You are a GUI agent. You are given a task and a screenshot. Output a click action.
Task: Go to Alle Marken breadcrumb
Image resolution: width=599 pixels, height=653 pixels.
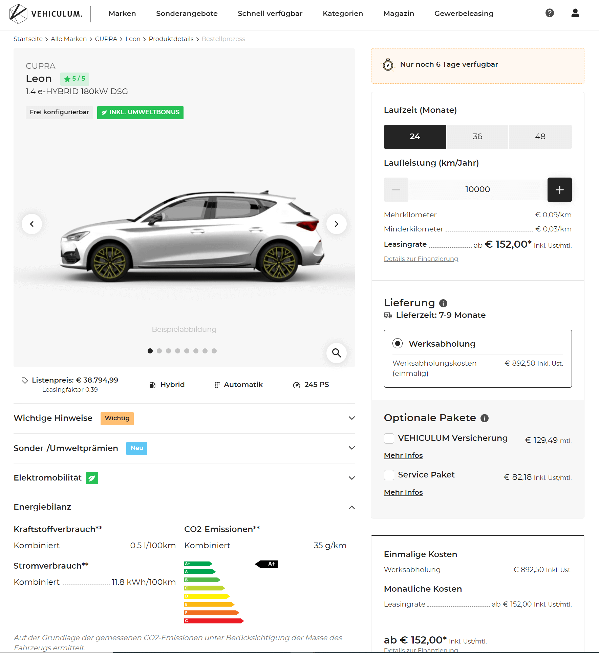coord(69,39)
